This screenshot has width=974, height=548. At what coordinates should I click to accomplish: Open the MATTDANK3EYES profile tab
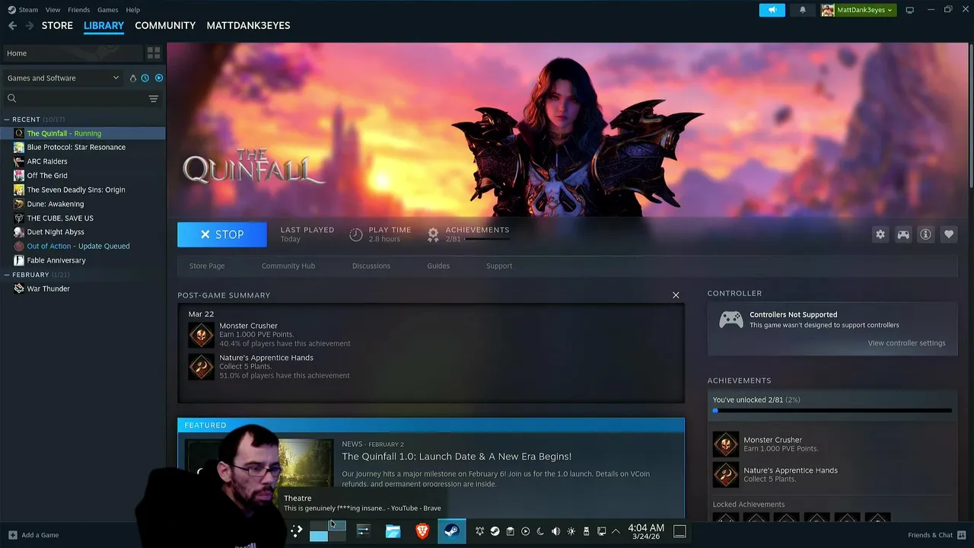click(248, 25)
